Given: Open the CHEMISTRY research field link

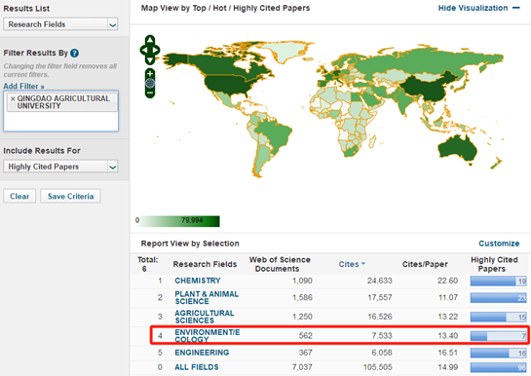Looking at the screenshot, I should (198, 281).
